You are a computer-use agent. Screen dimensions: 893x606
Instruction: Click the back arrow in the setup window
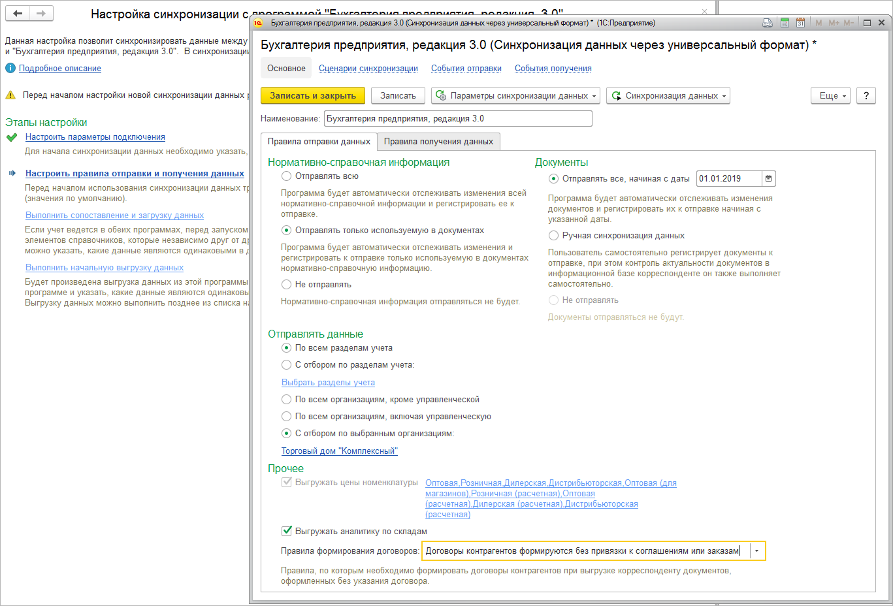pyautogui.click(x=18, y=13)
